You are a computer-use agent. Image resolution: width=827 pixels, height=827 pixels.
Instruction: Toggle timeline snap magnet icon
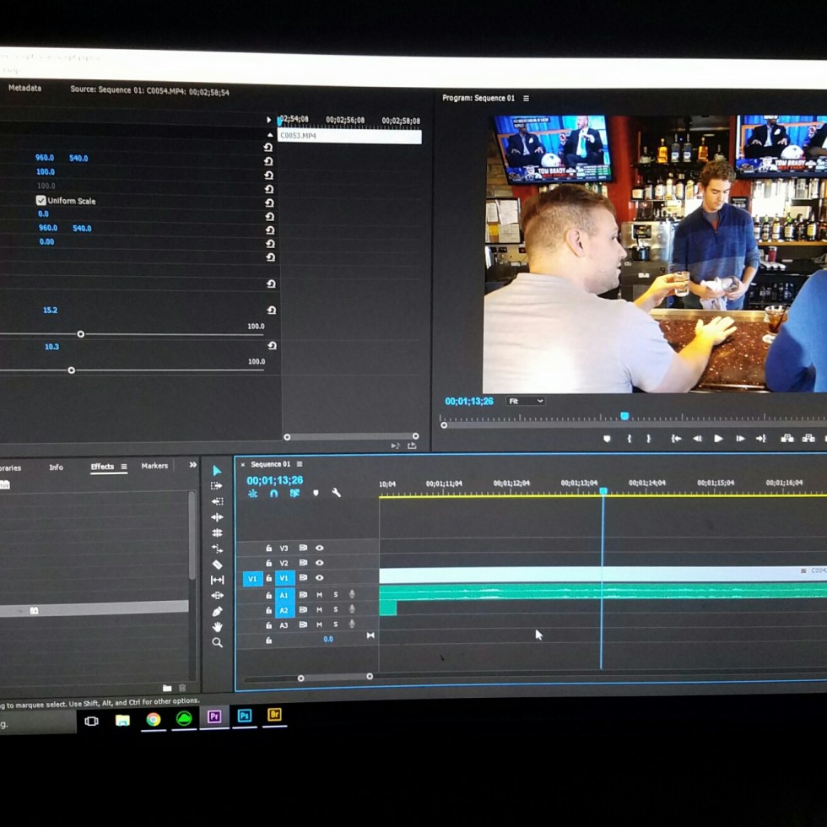(273, 493)
